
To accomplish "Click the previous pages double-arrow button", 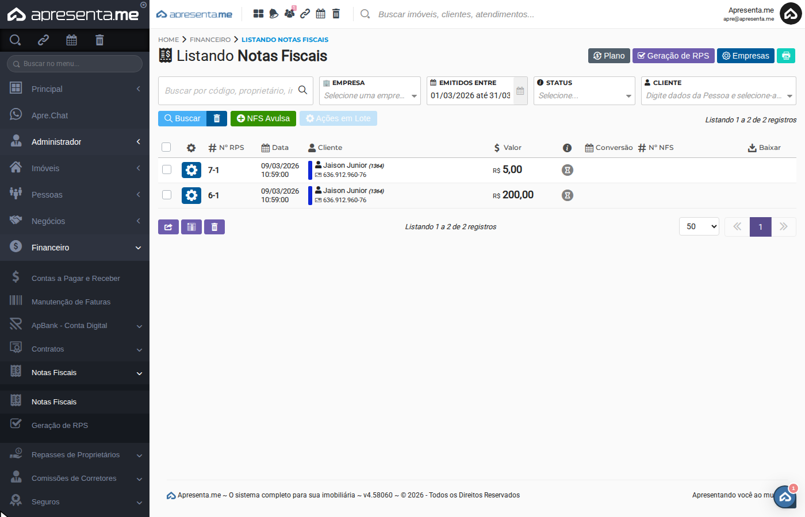I will pyautogui.click(x=737, y=227).
